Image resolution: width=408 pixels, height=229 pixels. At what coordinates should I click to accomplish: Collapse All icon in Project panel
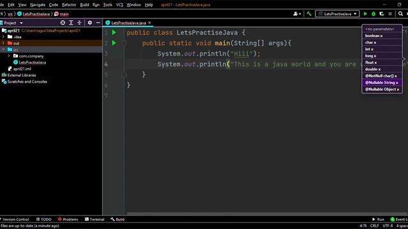[79, 23]
